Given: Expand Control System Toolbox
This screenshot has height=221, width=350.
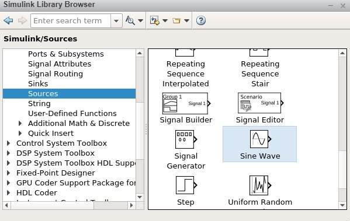Looking at the screenshot, I should (9, 143).
